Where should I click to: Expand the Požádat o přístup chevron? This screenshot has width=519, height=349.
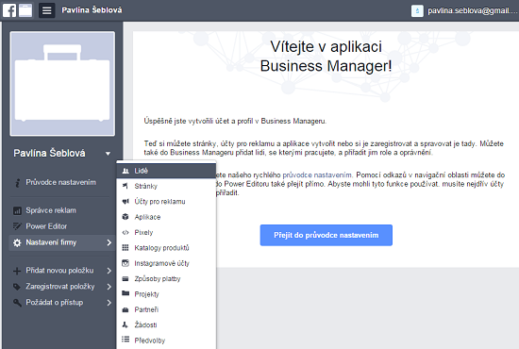109,303
